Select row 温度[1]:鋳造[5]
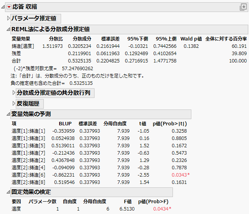The height and width of the screenshot is (214, 249). [28, 146]
